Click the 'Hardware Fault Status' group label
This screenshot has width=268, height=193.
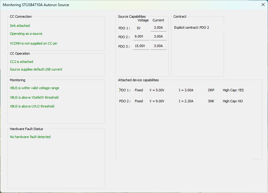26,129
